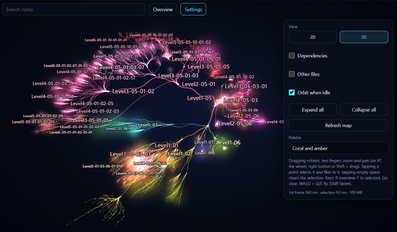Viewport: 397px width, 232px height.
Task: Select the Level3-05-01-02 node label
Action: tap(133, 91)
